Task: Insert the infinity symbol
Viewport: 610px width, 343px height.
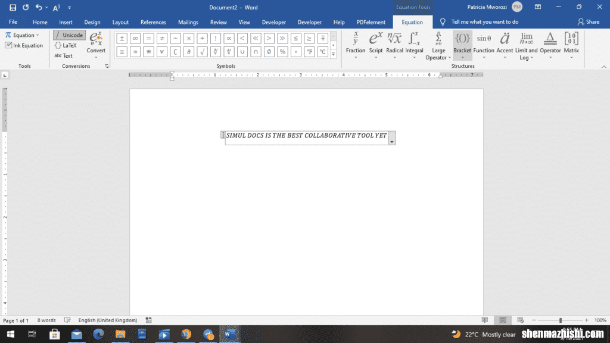Action: coord(135,39)
